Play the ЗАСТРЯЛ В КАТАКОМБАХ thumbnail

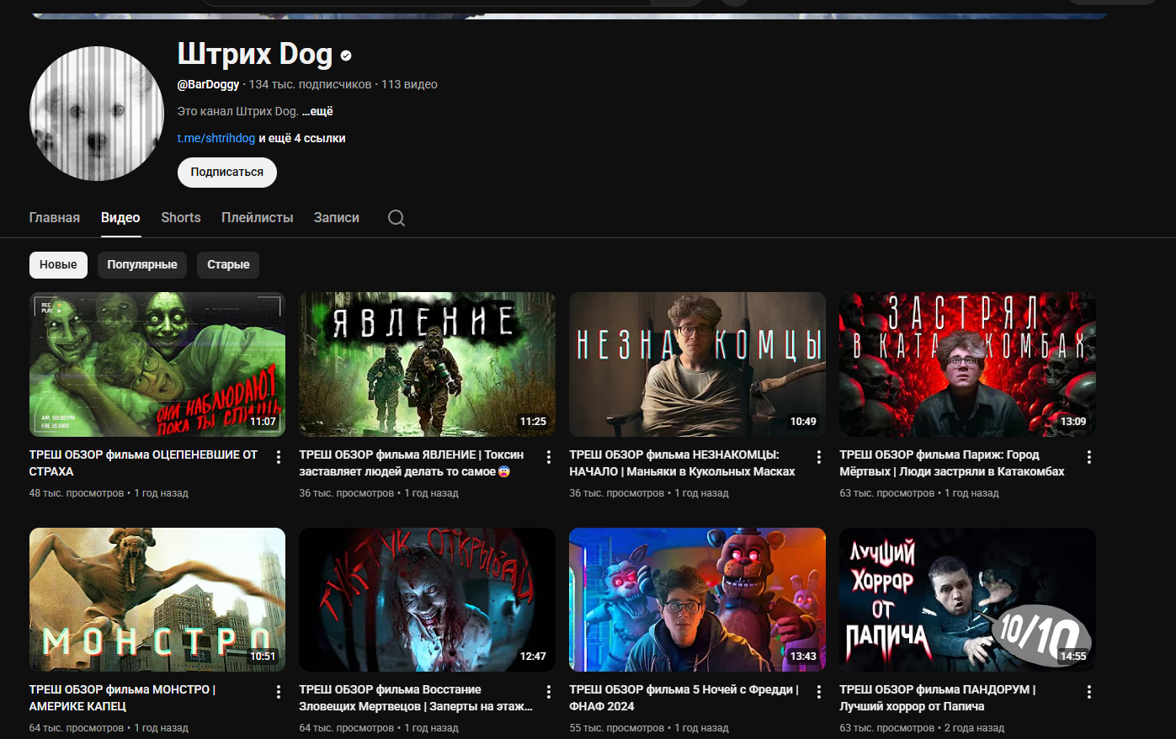pyautogui.click(x=968, y=364)
